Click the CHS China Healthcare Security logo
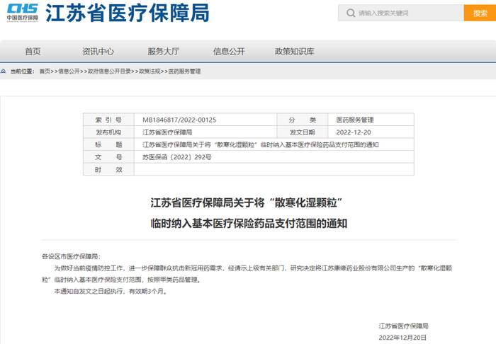Image resolution: width=496 pixels, height=344 pixels. (x=23, y=13)
